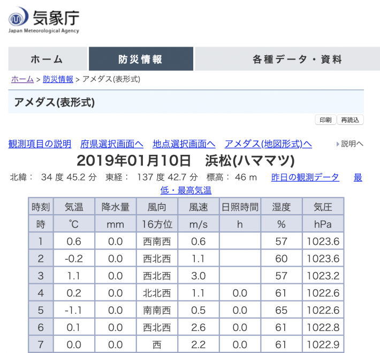The width and height of the screenshot is (380, 353).
Task: Go to 地点選択画面へ link
Action: 184,144
